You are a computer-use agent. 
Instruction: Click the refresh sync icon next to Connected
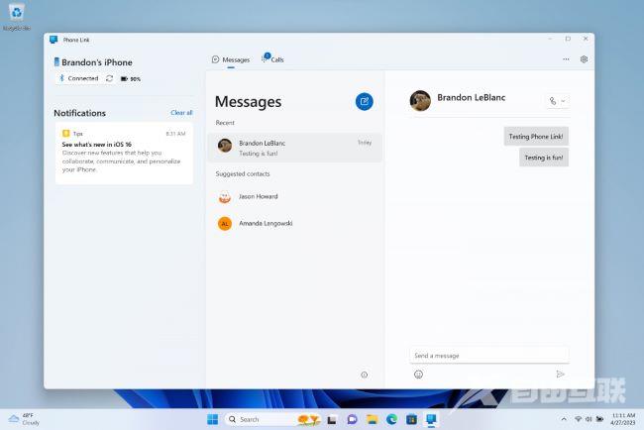click(109, 78)
